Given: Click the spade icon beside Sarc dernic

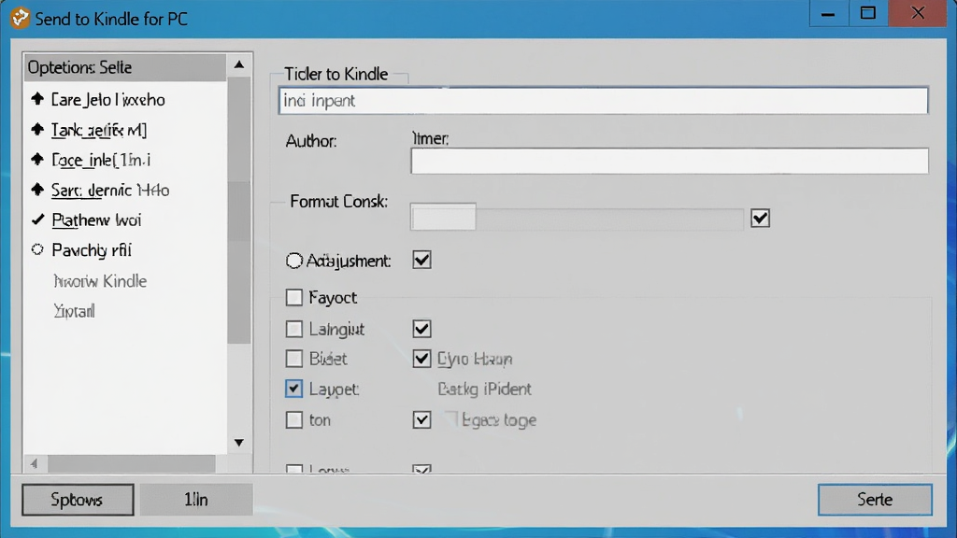Looking at the screenshot, I should click(x=37, y=190).
